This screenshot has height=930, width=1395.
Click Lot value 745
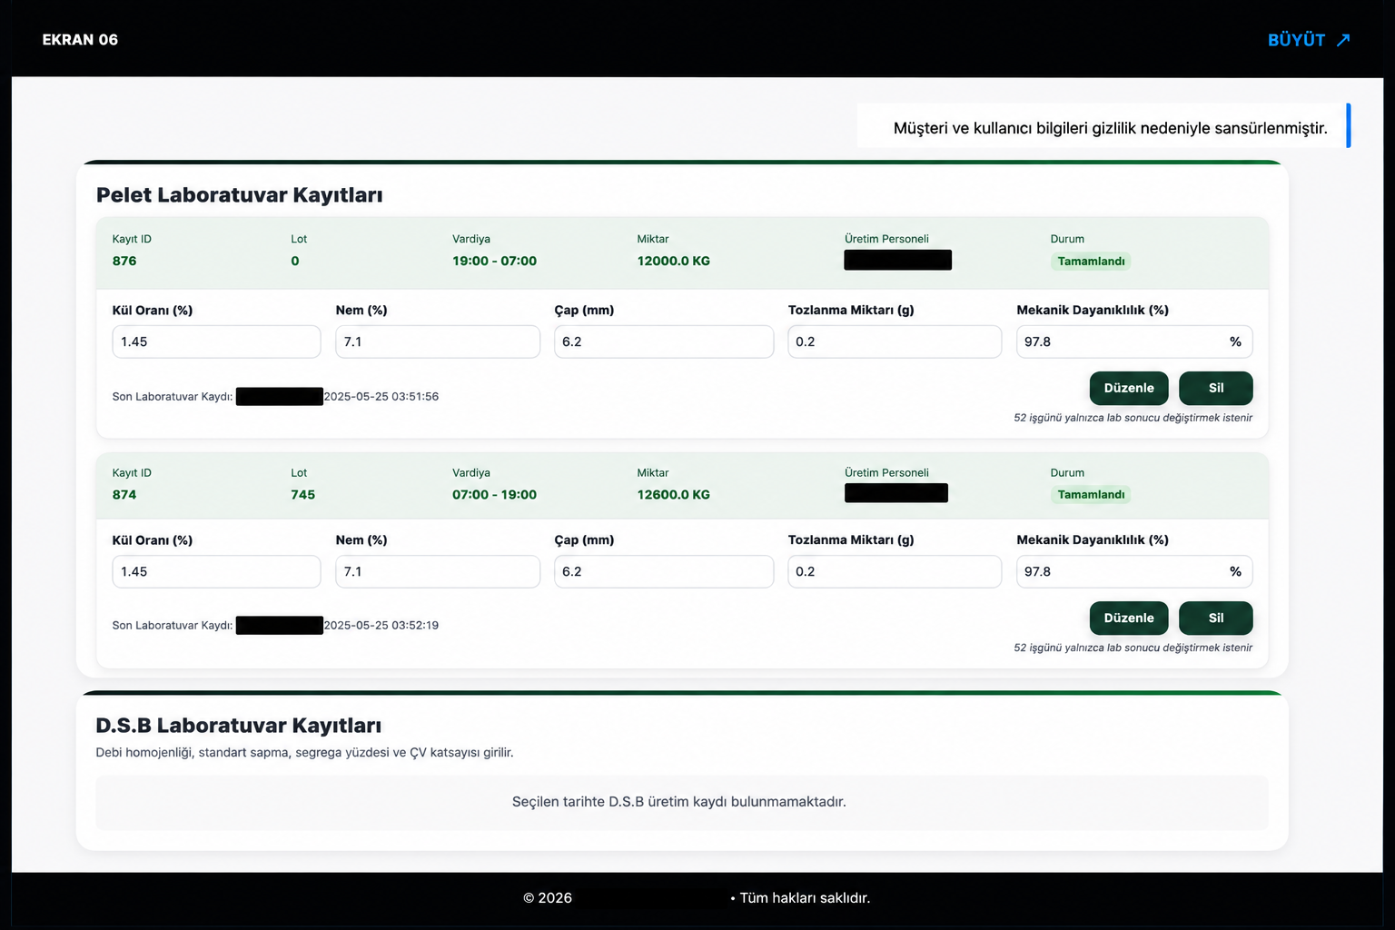pyautogui.click(x=303, y=495)
